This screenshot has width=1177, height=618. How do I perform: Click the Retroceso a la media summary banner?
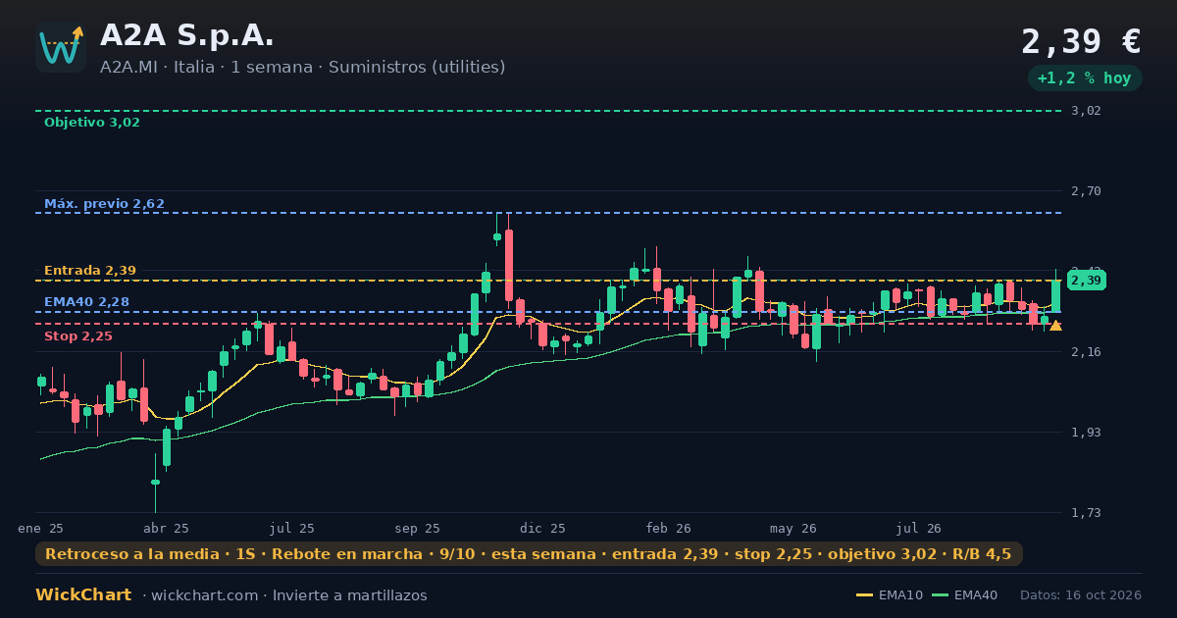coord(529,554)
